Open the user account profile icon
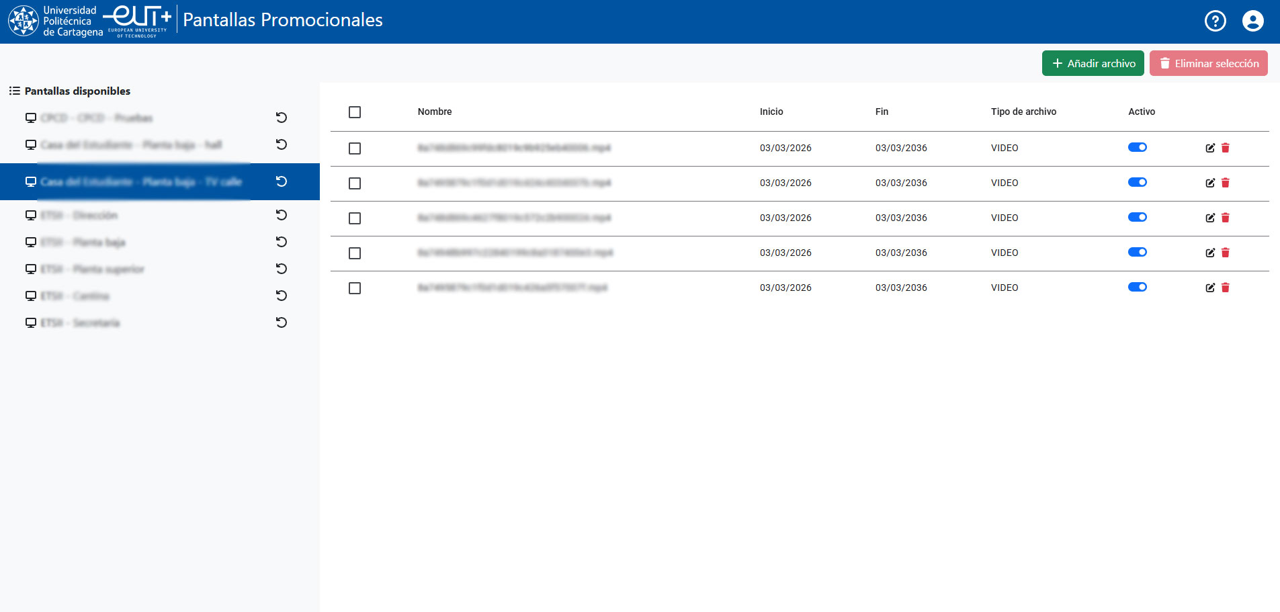Image resolution: width=1280 pixels, height=612 pixels. [x=1252, y=21]
